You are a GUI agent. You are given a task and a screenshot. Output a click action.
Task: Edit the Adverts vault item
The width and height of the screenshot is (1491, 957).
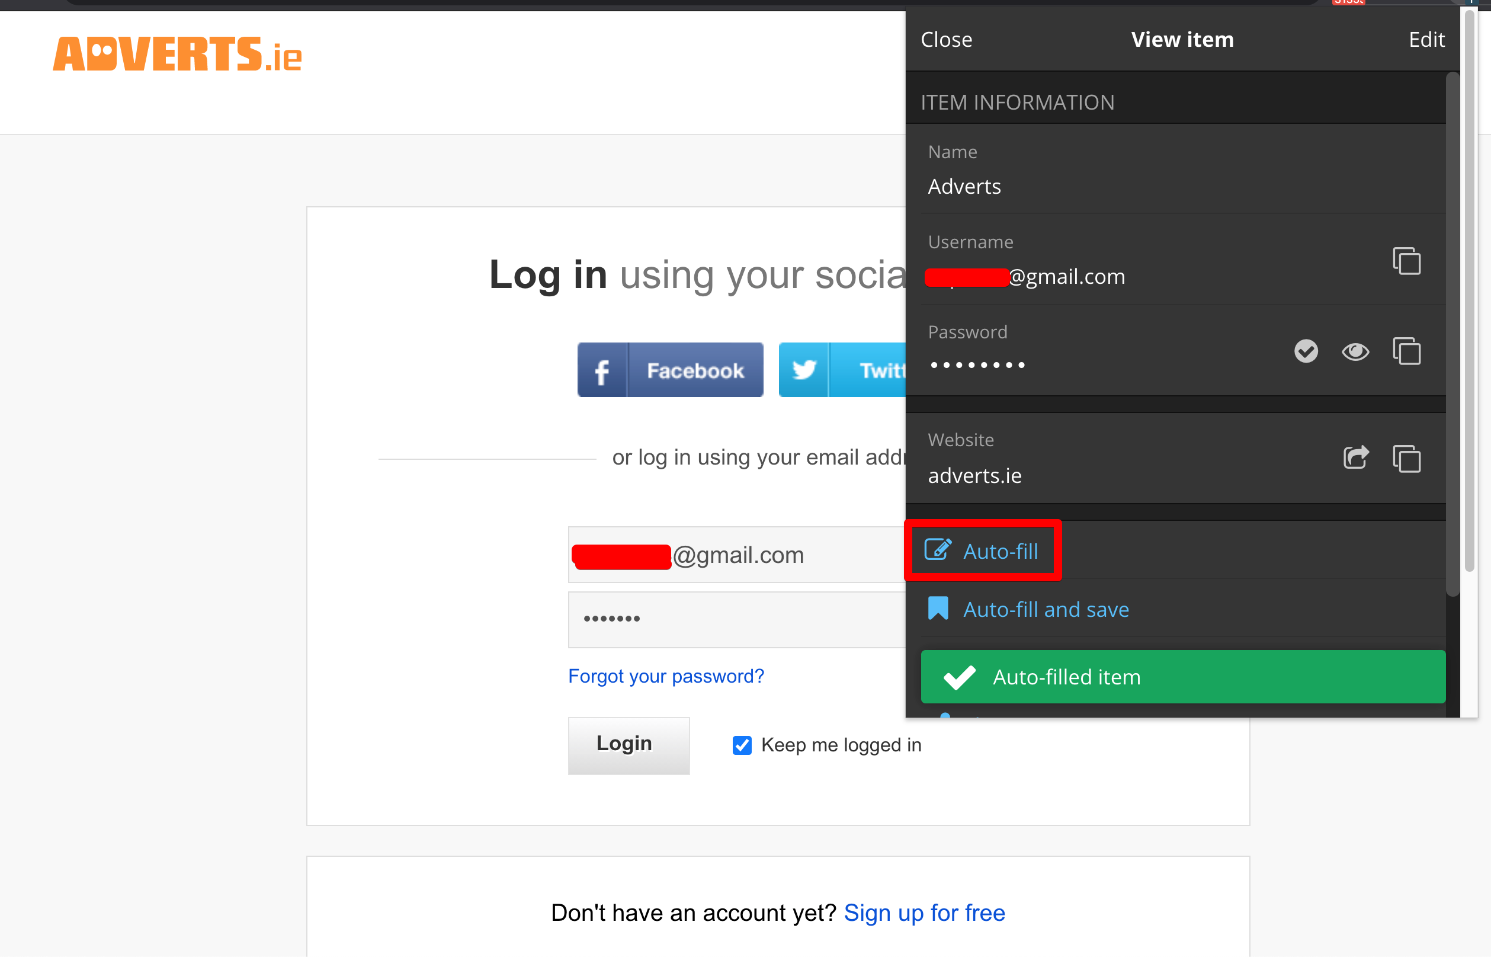1426,40
